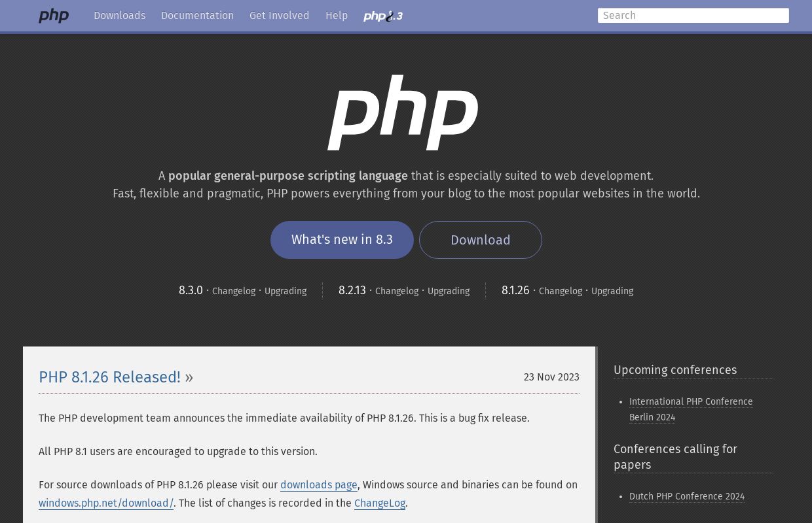Click the Download button

coord(480,240)
